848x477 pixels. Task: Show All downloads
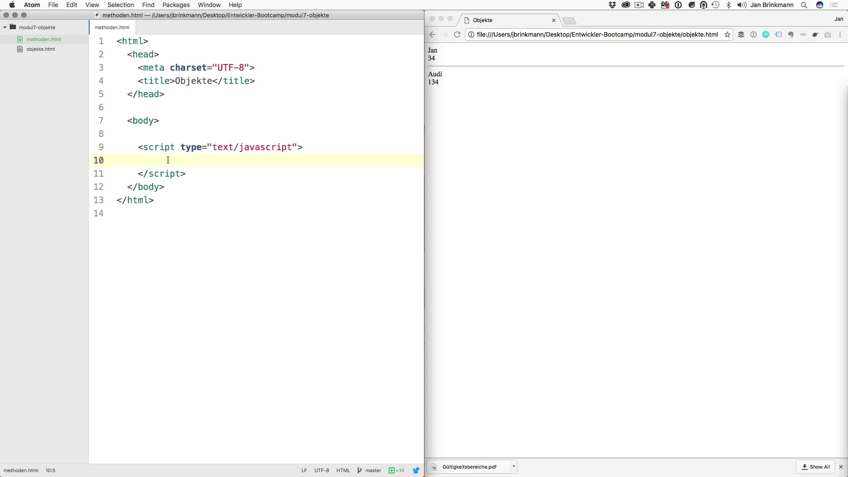coord(816,467)
